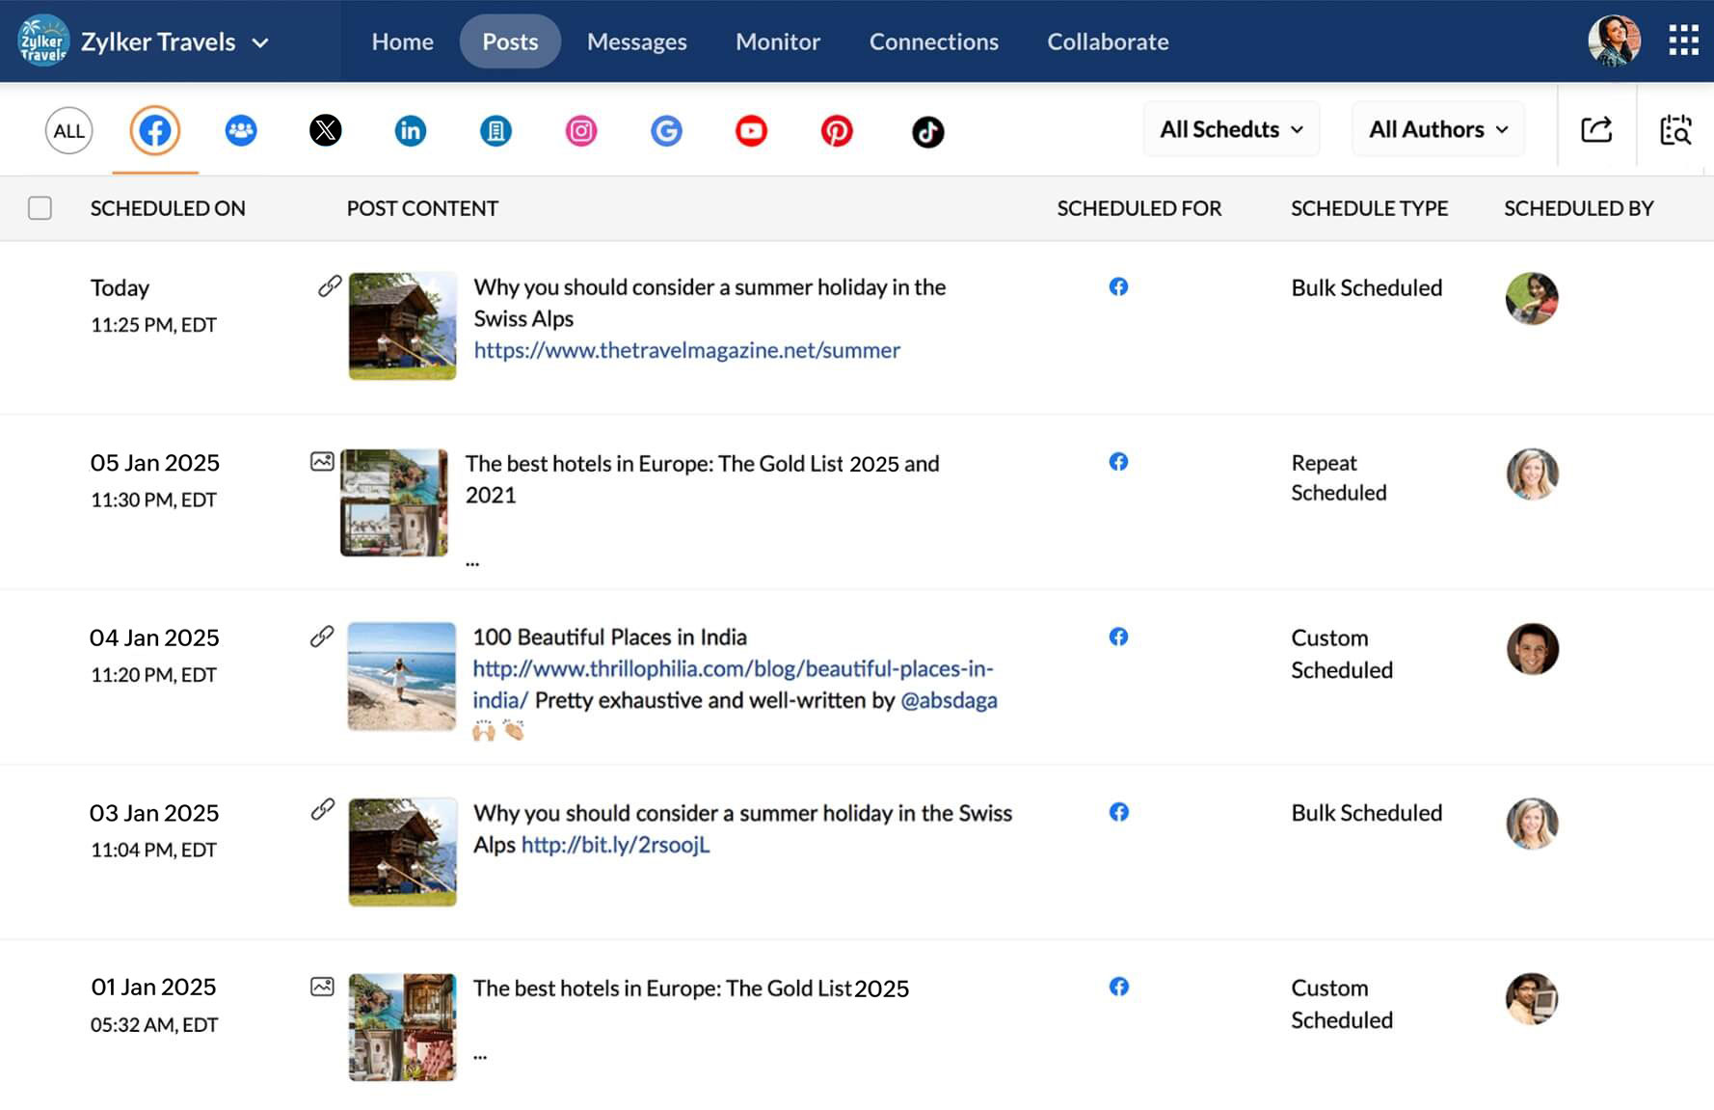Image resolution: width=1714 pixels, height=1110 pixels.
Task: Switch to the Messages tab
Action: (x=636, y=41)
